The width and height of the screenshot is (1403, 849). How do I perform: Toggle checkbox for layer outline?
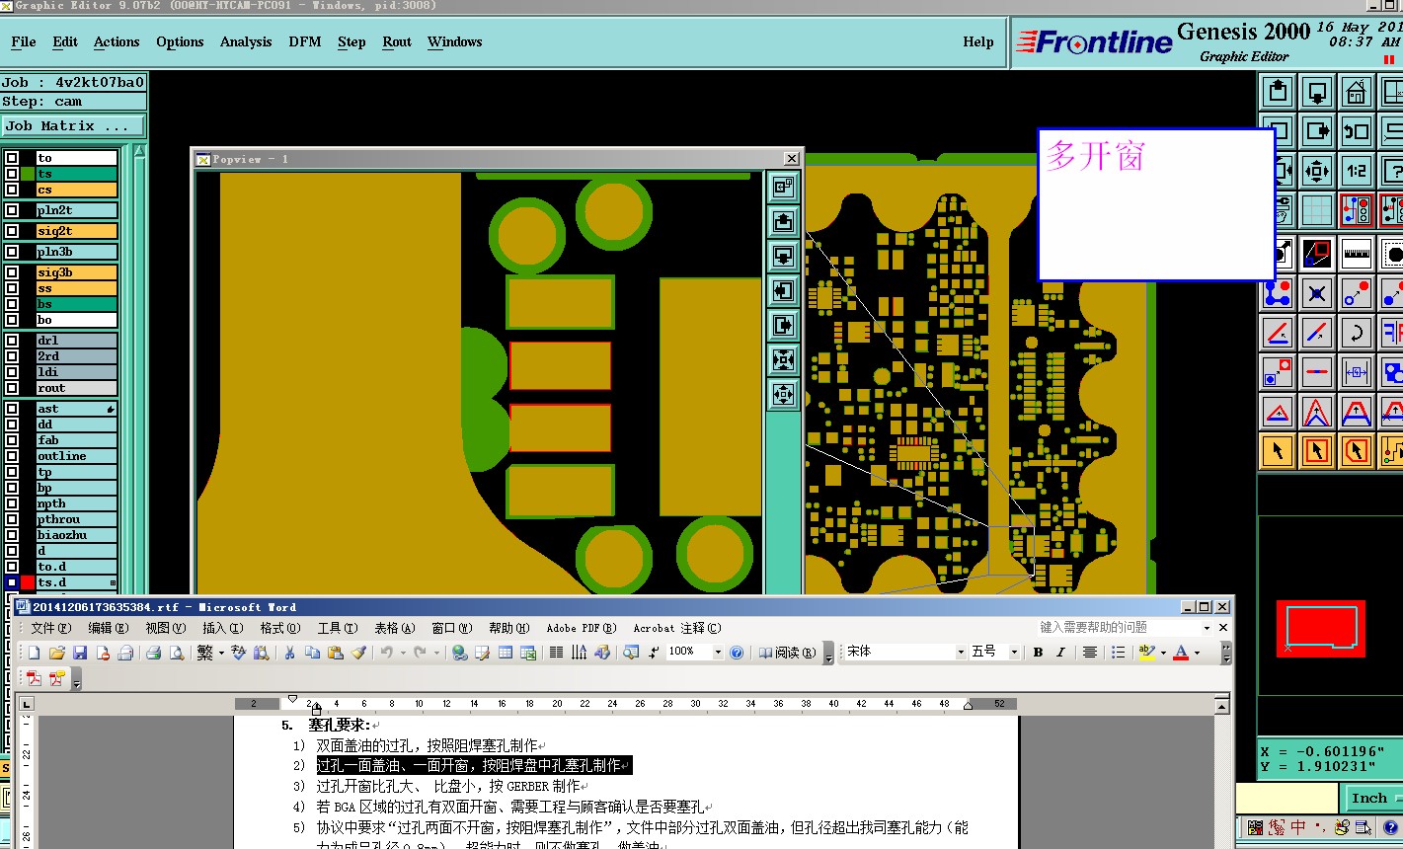(12, 456)
